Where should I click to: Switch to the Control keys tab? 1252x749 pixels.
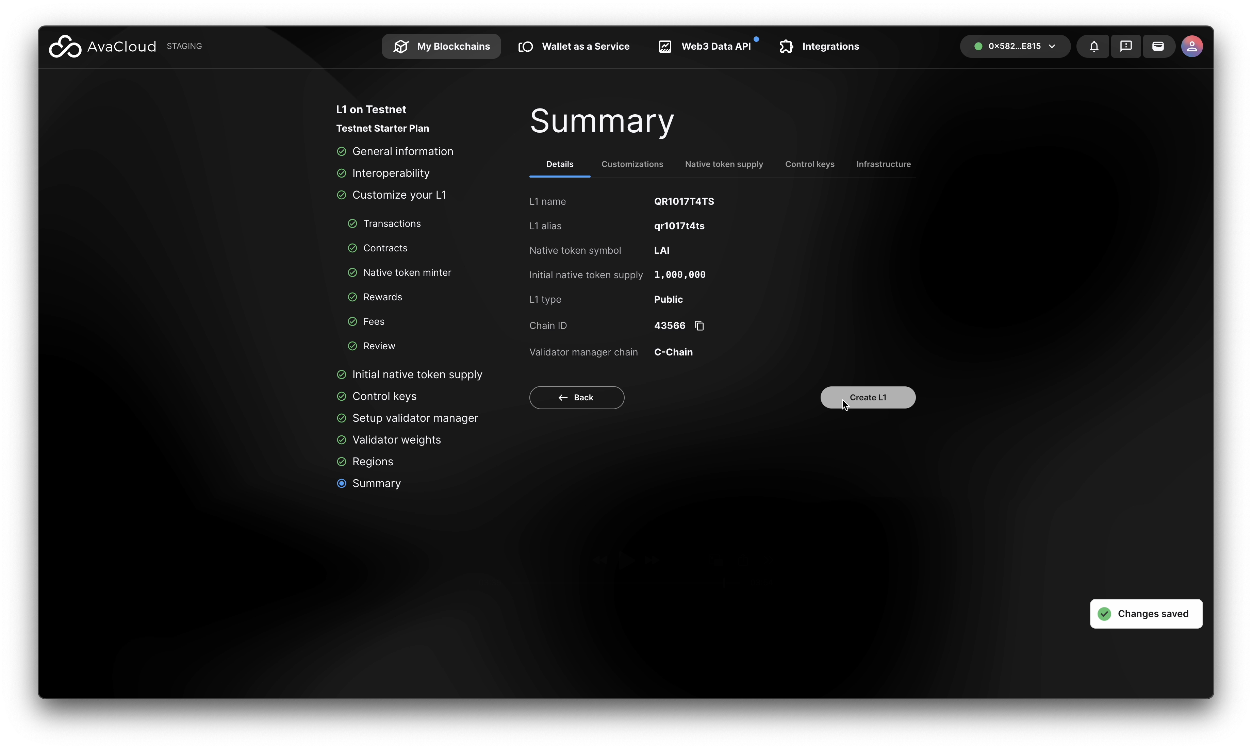(809, 164)
